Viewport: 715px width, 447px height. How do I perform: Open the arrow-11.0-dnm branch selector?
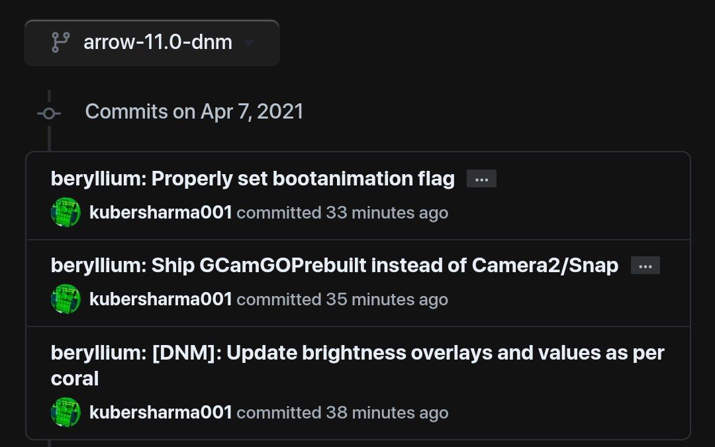152,42
